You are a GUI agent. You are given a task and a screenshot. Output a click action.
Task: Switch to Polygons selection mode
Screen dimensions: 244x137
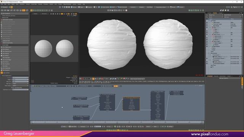[x=89, y=7]
